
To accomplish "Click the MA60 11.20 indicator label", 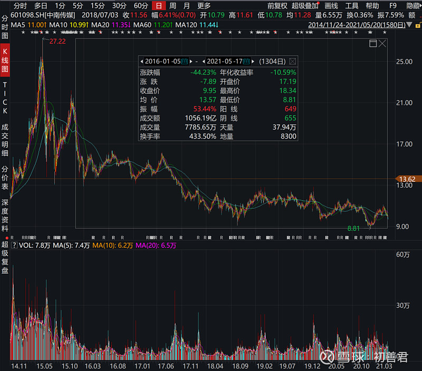I will [153, 25].
